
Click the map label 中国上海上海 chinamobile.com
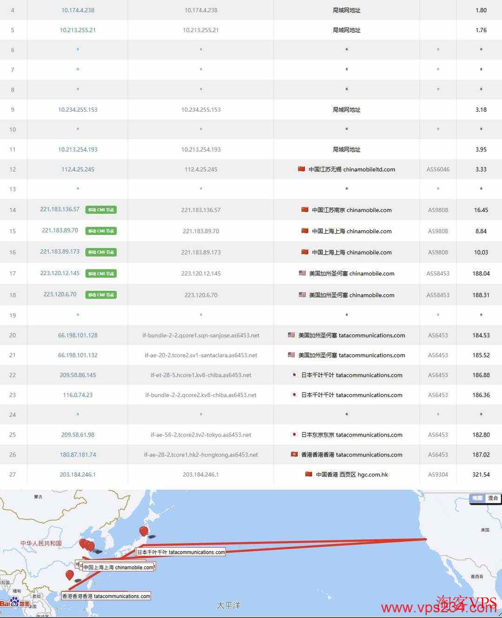point(118,567)
